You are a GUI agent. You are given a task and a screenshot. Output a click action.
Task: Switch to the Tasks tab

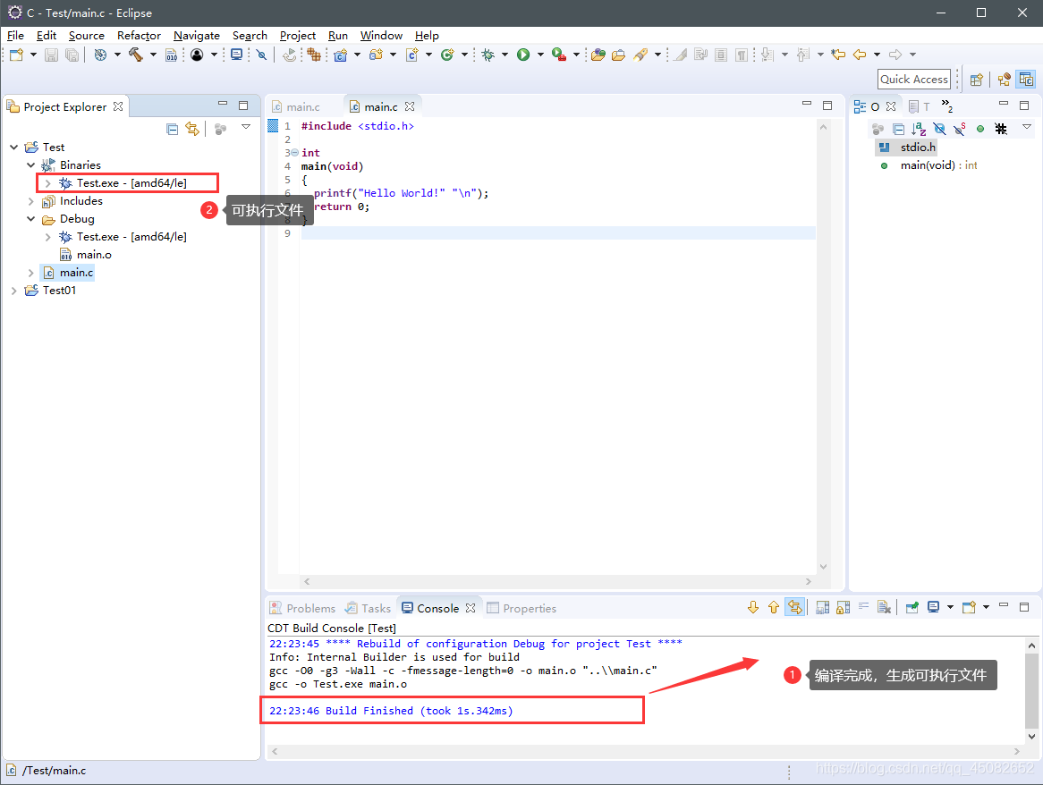click(x=368, y=608)
